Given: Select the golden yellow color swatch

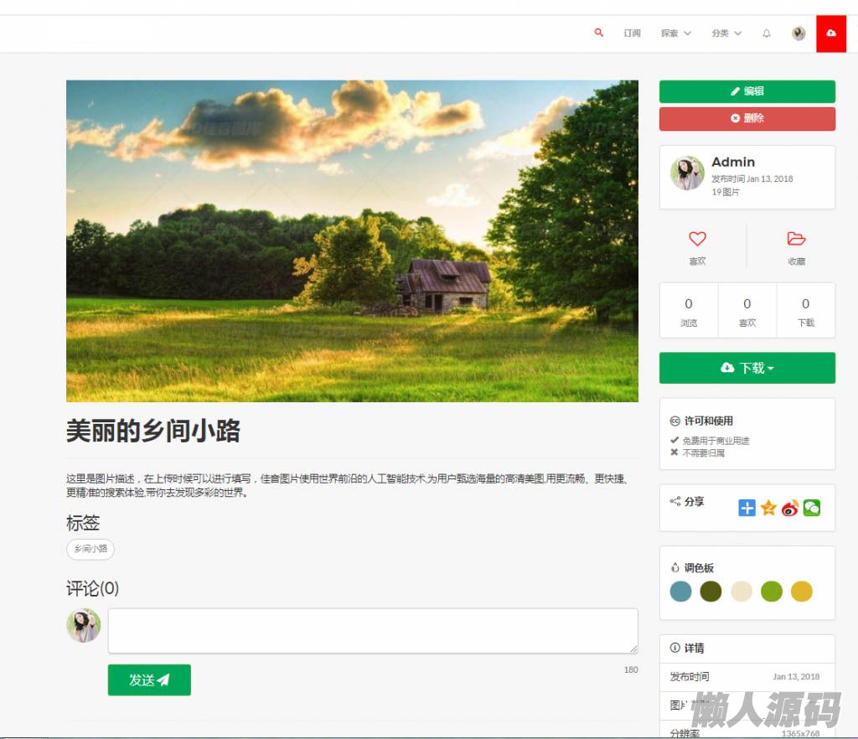Looking at the screenshot, I should [802, 592].
